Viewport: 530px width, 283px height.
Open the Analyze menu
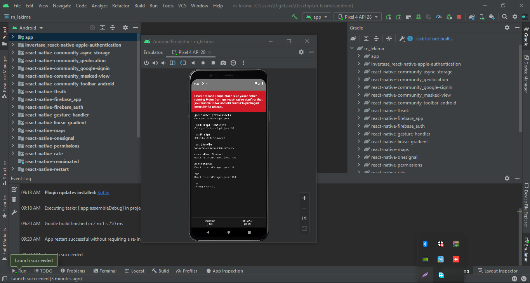tap(100, 6)
